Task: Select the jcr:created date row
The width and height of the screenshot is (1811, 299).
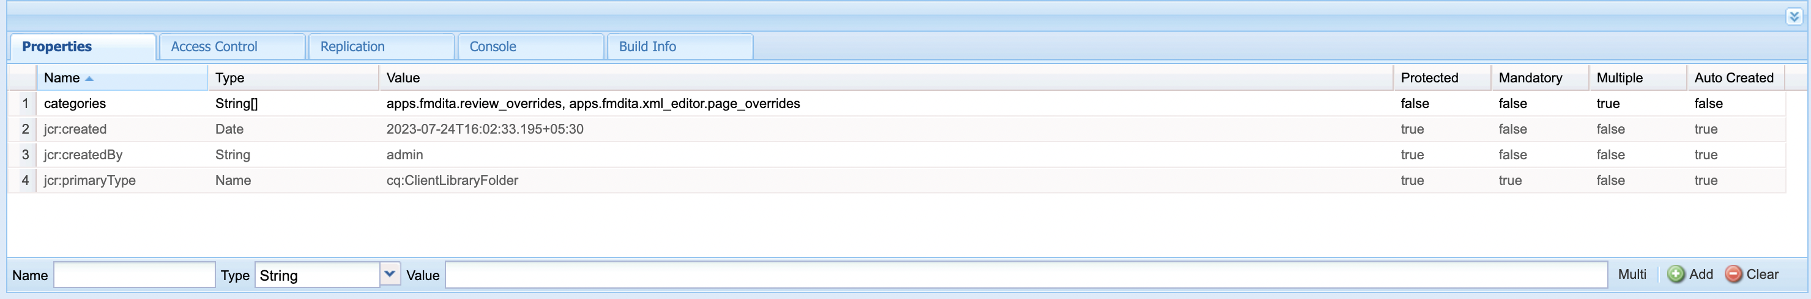Action: pos(75,129)
